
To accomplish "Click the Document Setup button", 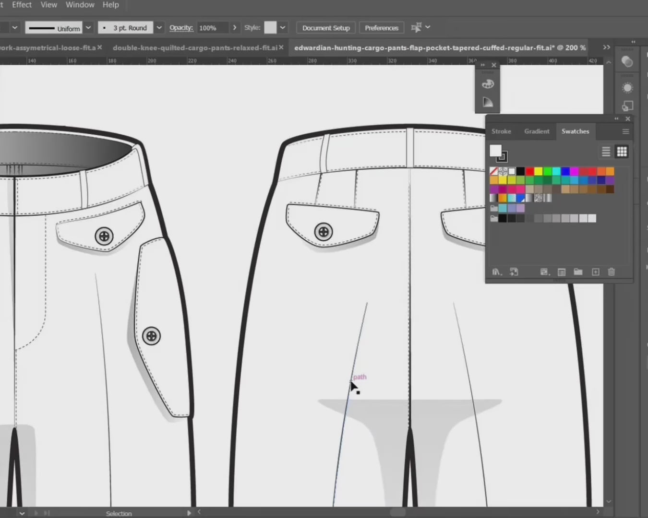I will [x=325, y=27].
